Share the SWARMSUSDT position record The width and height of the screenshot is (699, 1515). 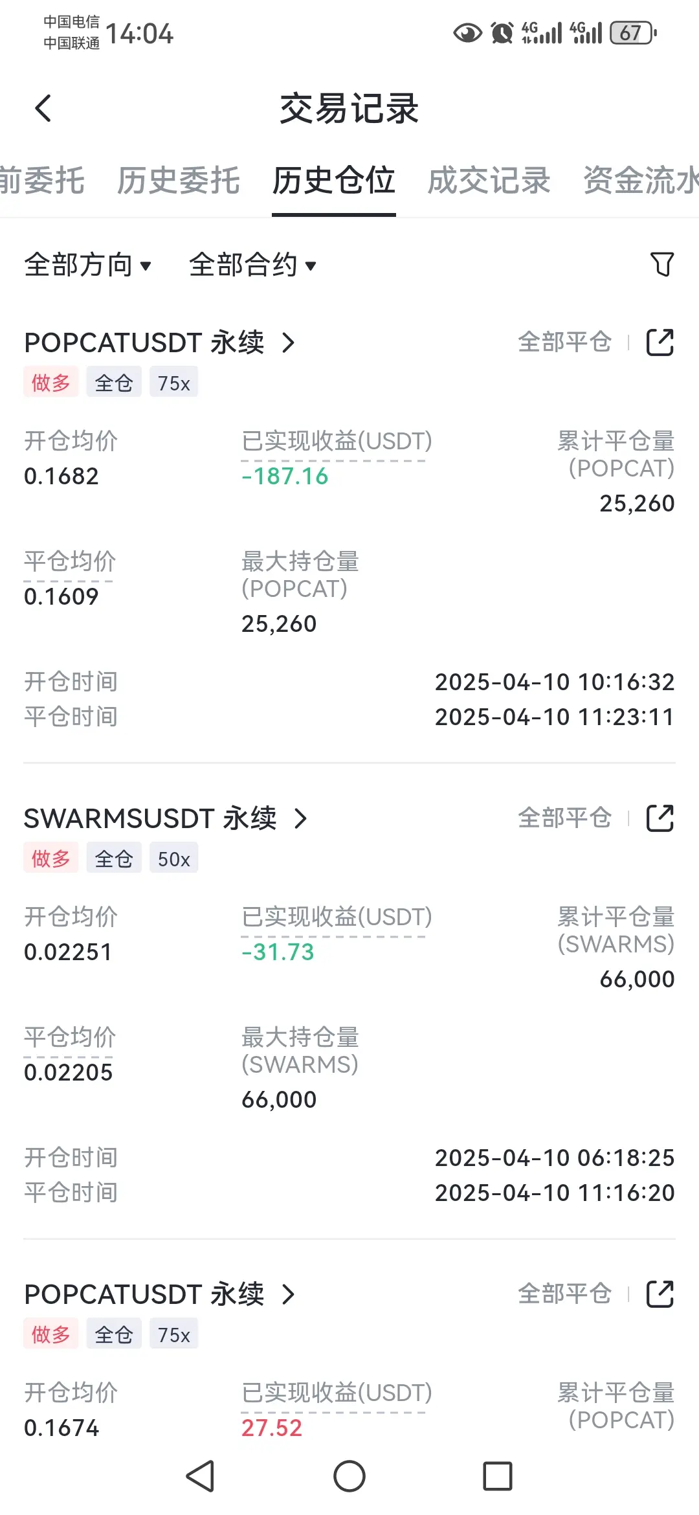(660, 818)
